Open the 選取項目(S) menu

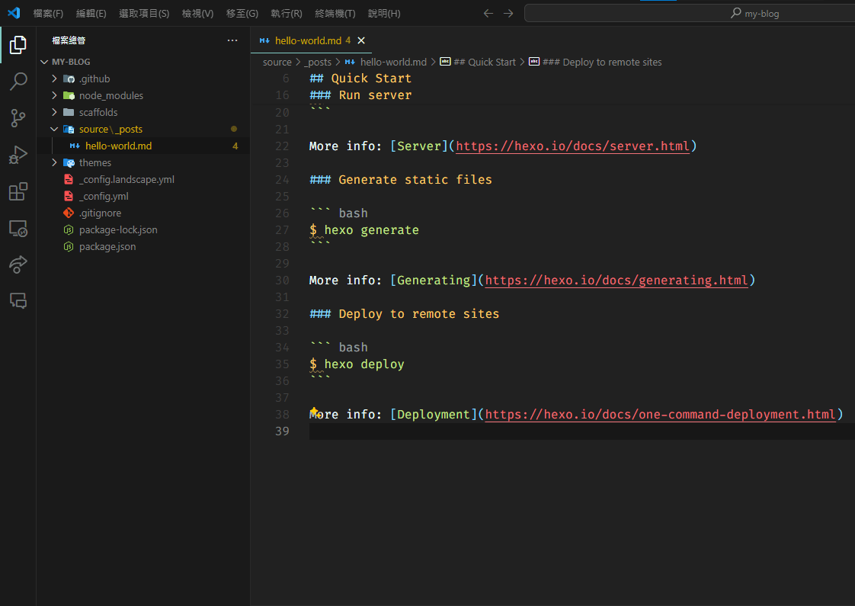coord(144,13)
